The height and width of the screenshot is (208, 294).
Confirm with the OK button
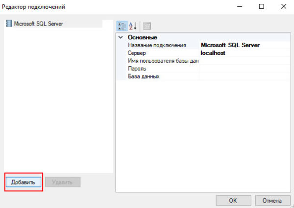(233, 201)
